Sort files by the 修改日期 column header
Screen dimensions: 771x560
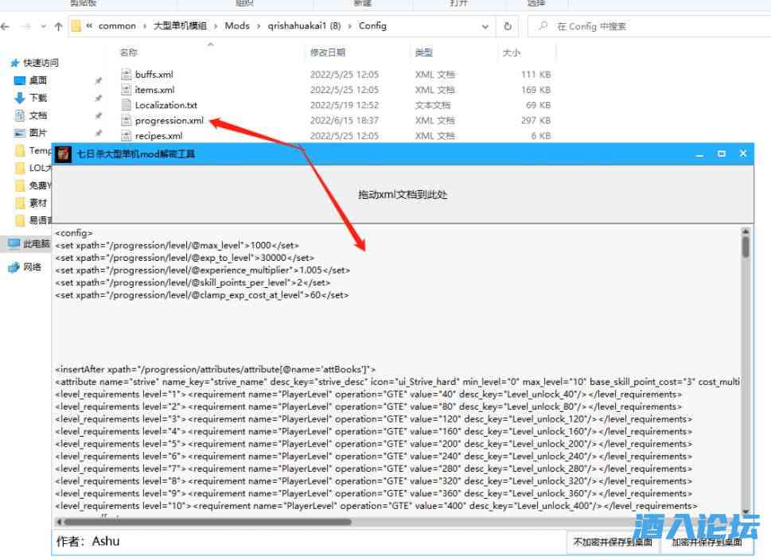pos(328,52)
